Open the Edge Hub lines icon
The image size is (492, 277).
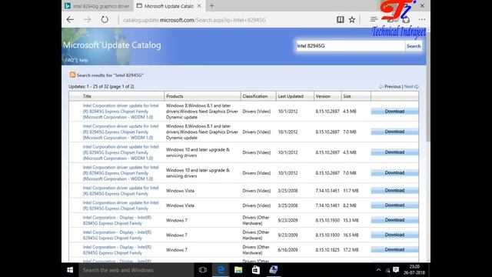tap(374, 19)
